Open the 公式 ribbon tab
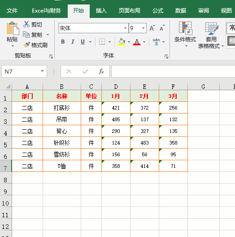This screenshot has height=237, width=235. 158,11
